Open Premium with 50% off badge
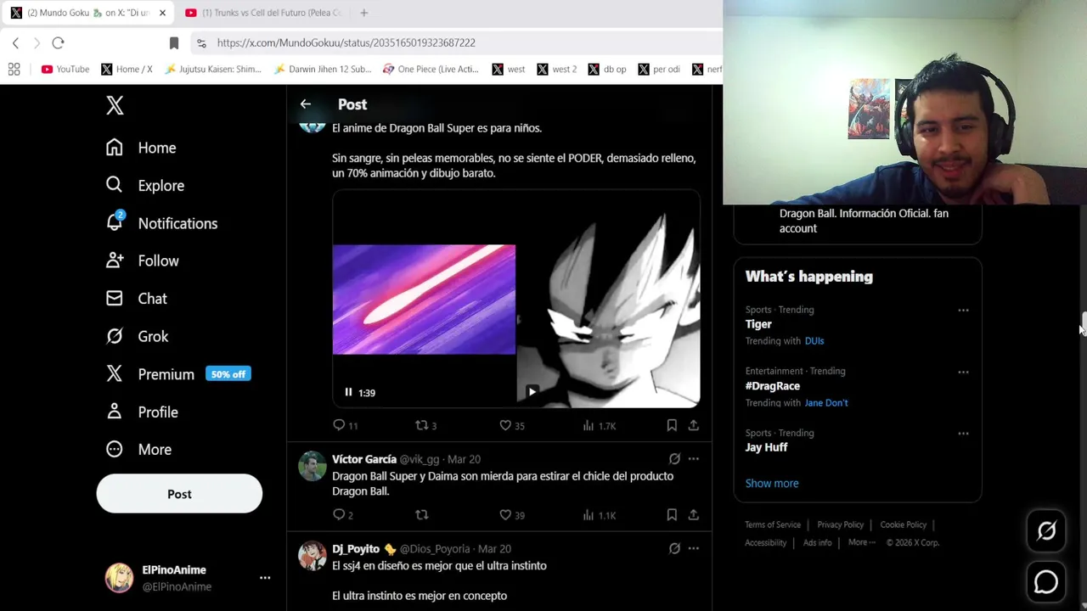Image resolution: width=1087 pixels, height=611 pixels. 177,374
